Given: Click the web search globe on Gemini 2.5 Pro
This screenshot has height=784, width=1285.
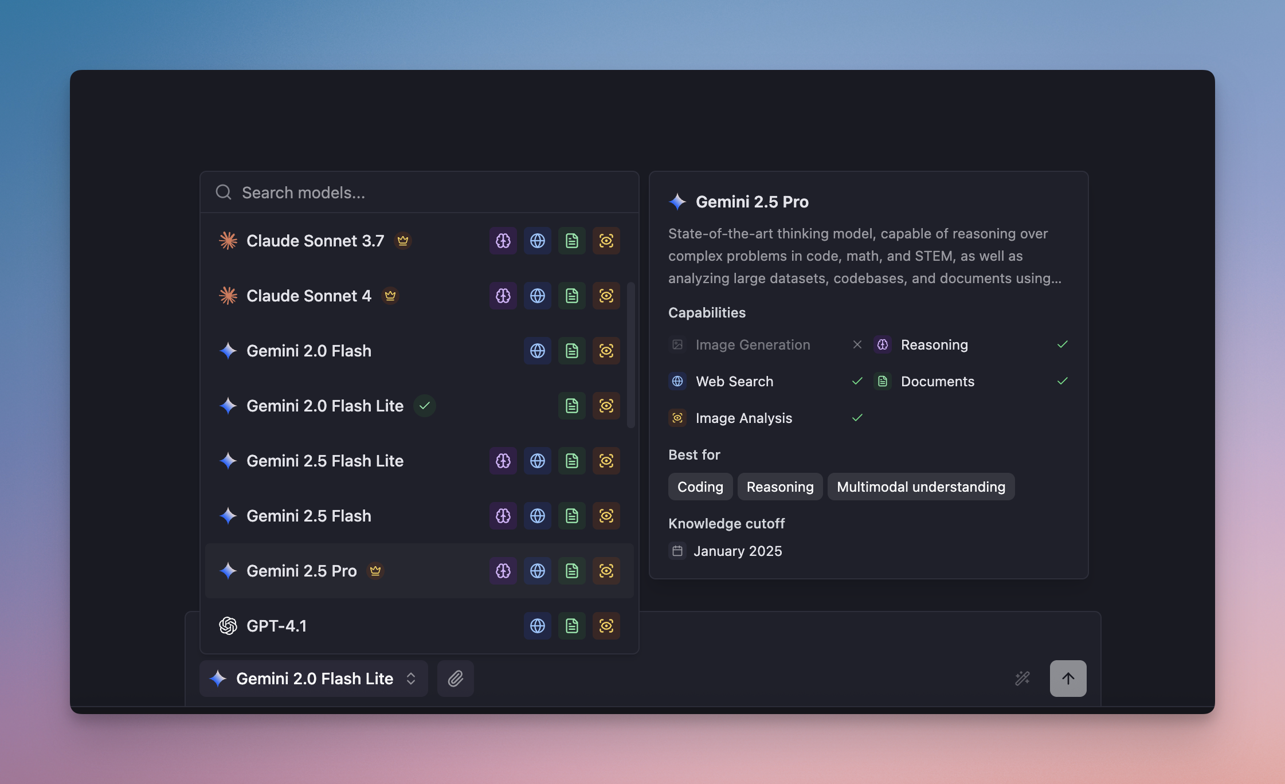Looking at the screenshot, I should pyautogui.click(x=538, y=571).
